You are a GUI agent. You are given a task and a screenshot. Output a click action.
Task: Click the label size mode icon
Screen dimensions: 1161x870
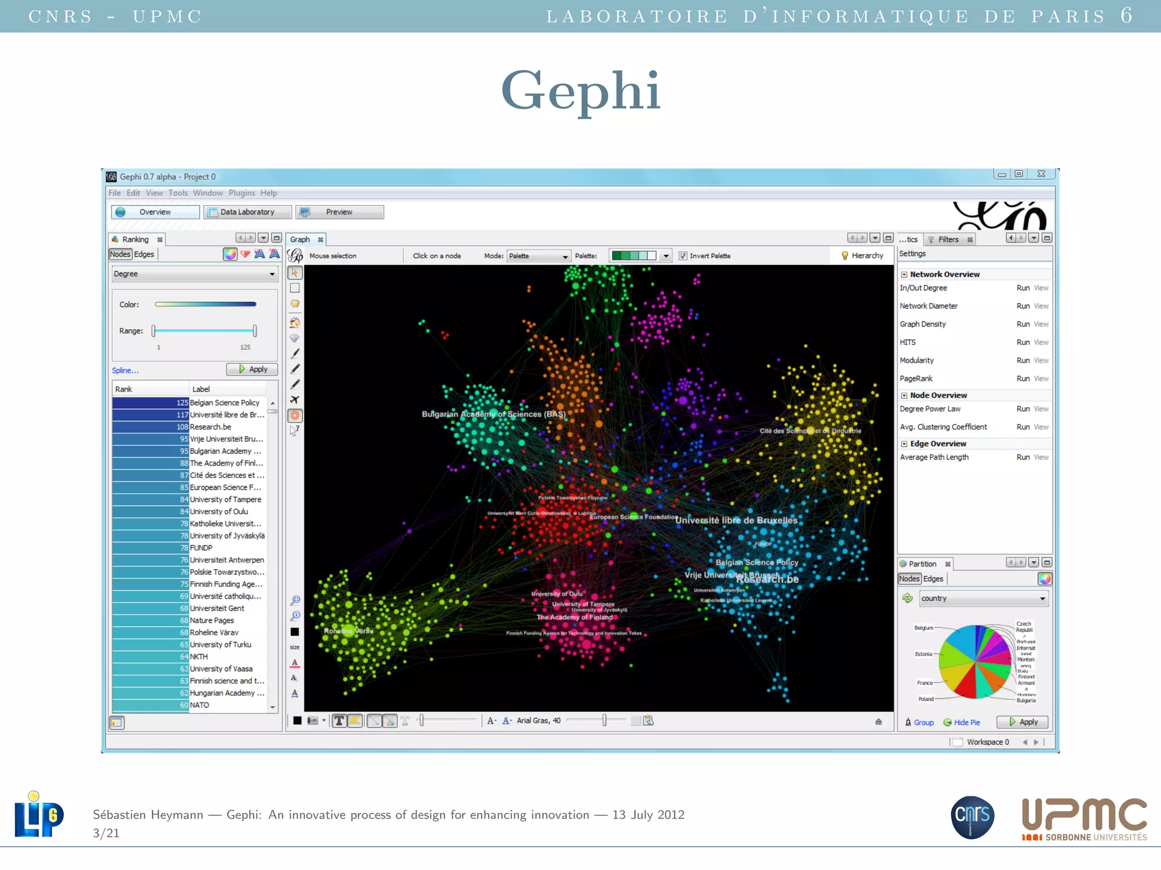[507, 721]
